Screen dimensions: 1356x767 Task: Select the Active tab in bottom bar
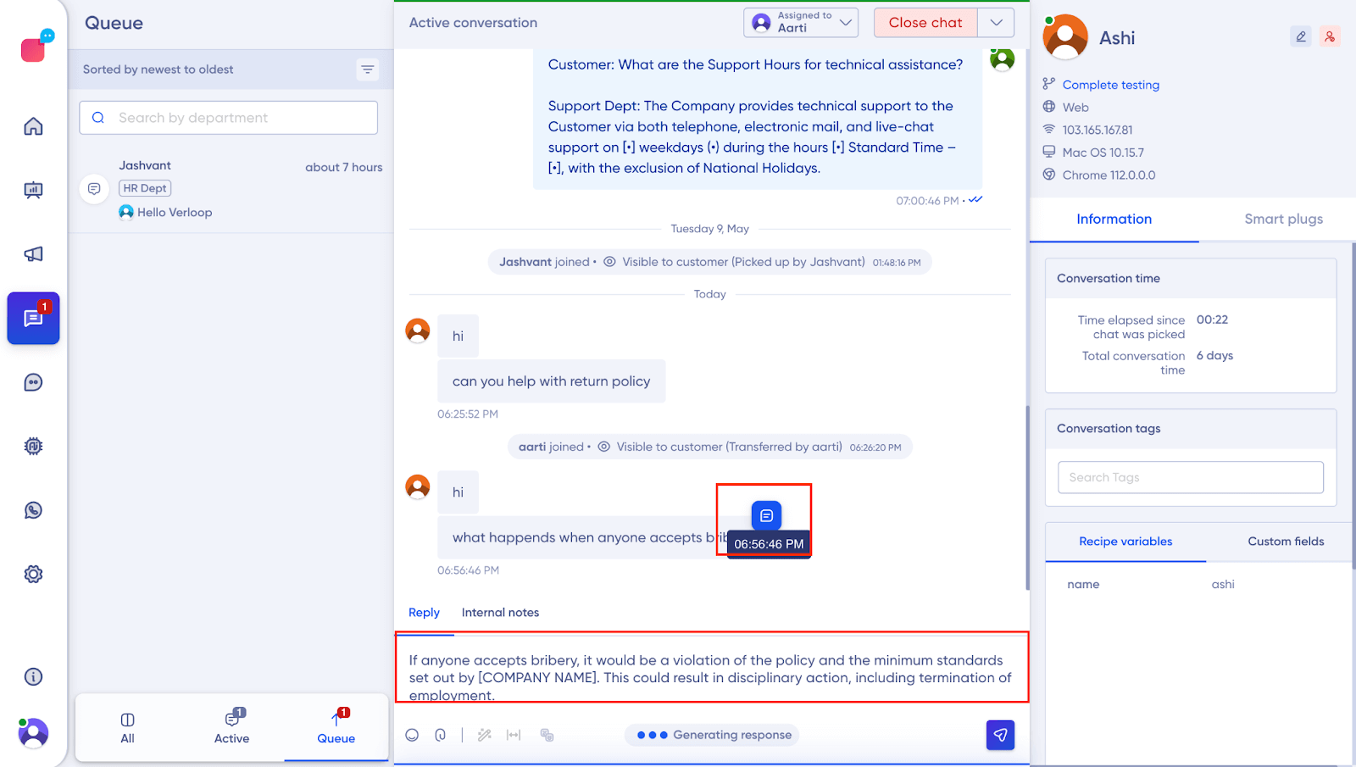coord(231,726)
